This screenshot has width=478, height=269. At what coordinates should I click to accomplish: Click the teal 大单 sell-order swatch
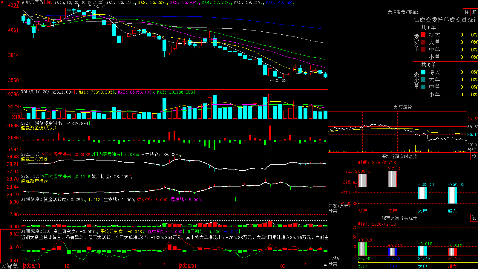coord(423,80)
